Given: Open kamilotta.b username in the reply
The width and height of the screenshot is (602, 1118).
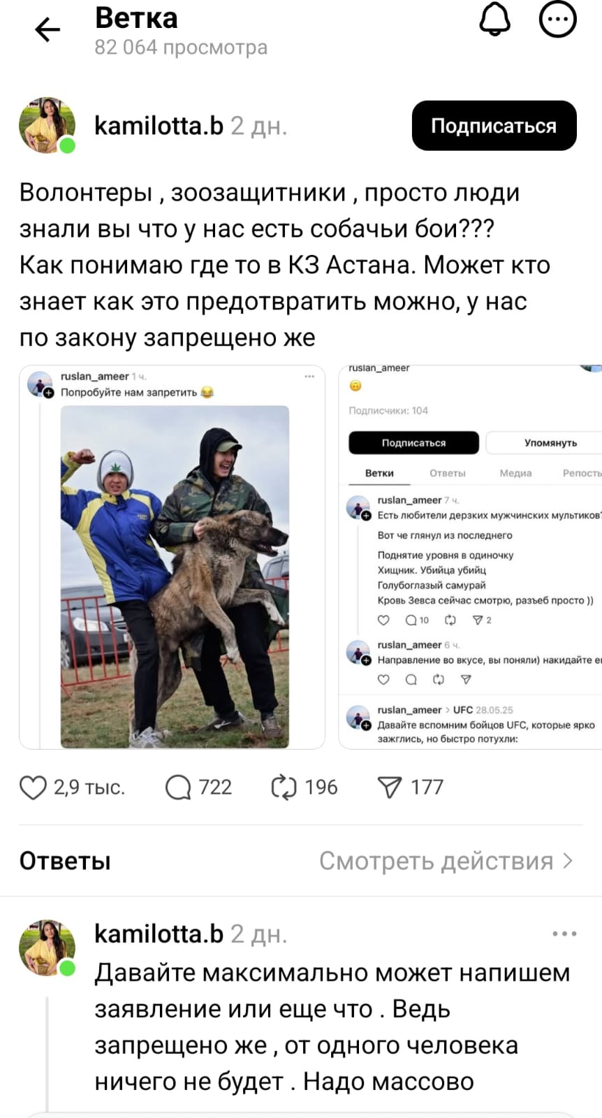Looking at the screenshot, I should (x=159, y=934).
